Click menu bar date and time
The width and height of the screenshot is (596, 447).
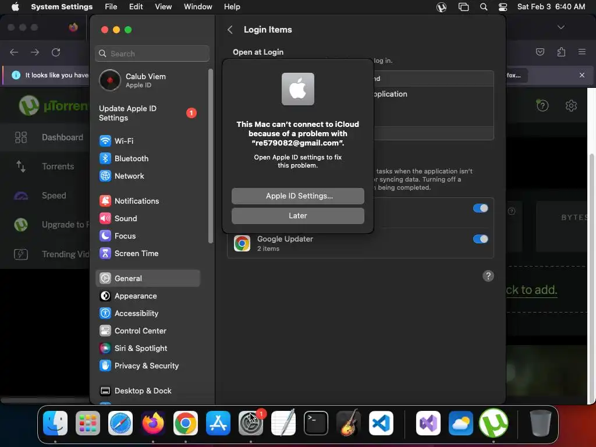[x=551, y=7]
